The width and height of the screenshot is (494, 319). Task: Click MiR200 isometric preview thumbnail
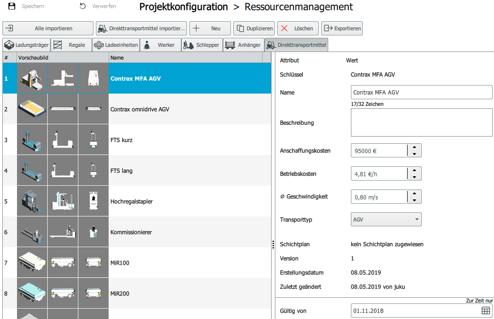32,293
